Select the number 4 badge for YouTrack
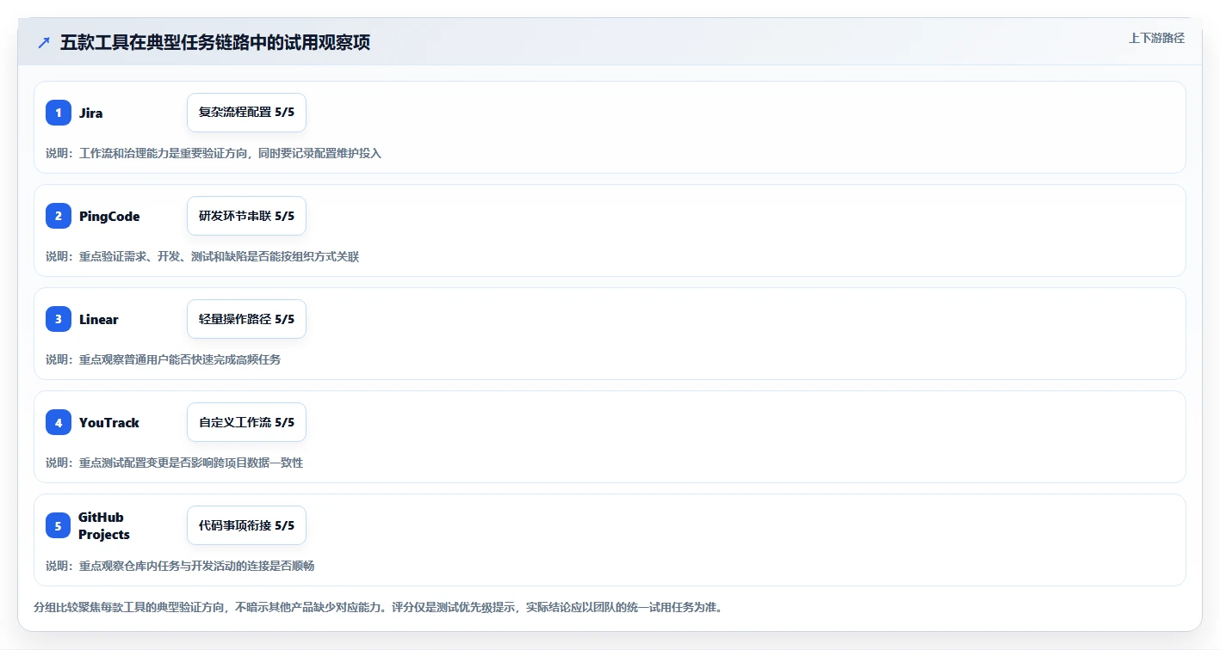 (59, 422)
